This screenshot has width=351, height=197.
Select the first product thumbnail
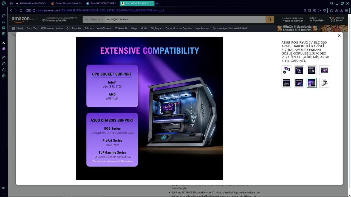286,70
